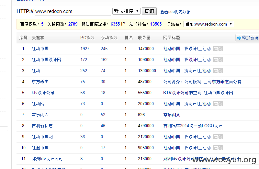The width and height of the screenshot is (259, 169).
Task: Click the 添加新词 plus icon
Action: pos(239,38)
